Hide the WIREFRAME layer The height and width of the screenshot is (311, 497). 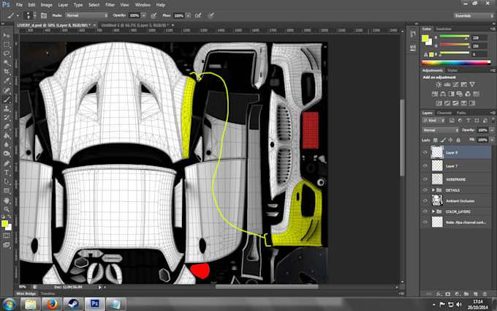pyautogui.click(x=425, y=179)
